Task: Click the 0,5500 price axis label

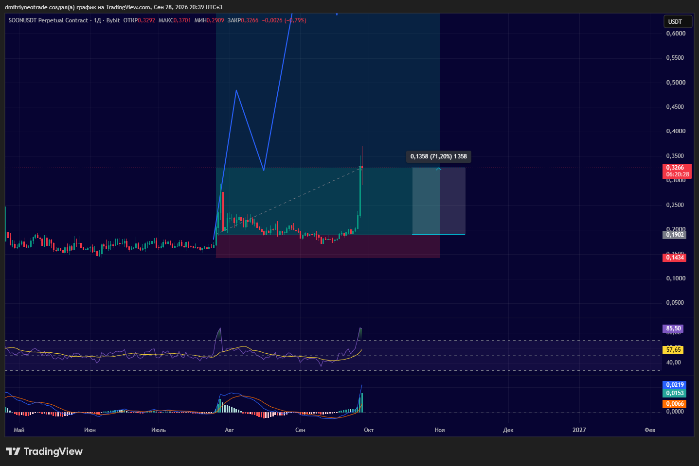Action: click(x=676, y=58)
